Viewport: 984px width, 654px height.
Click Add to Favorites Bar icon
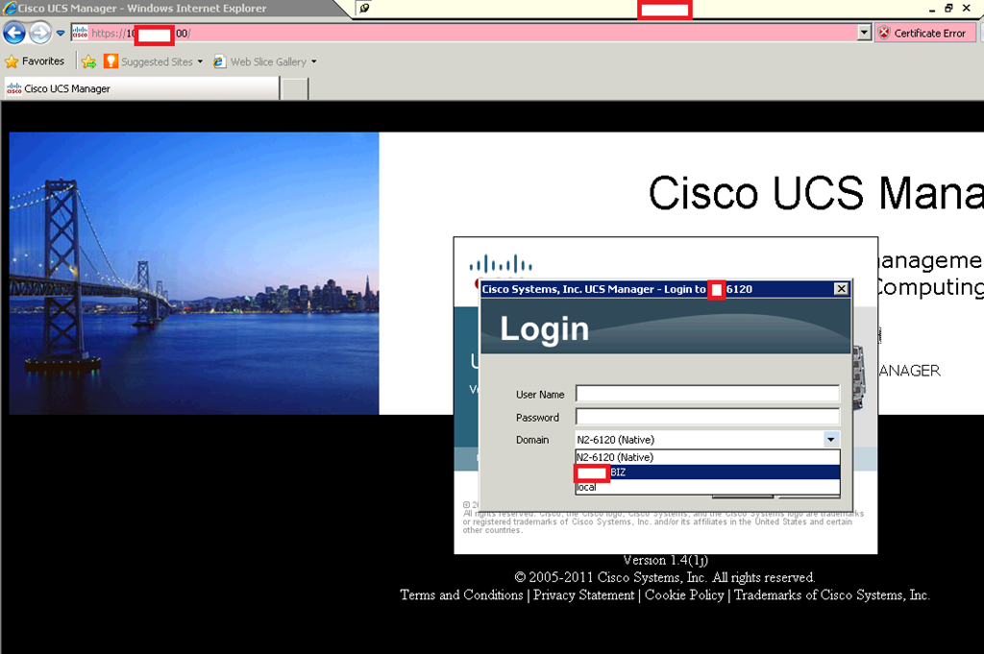(x=88, y=61)
